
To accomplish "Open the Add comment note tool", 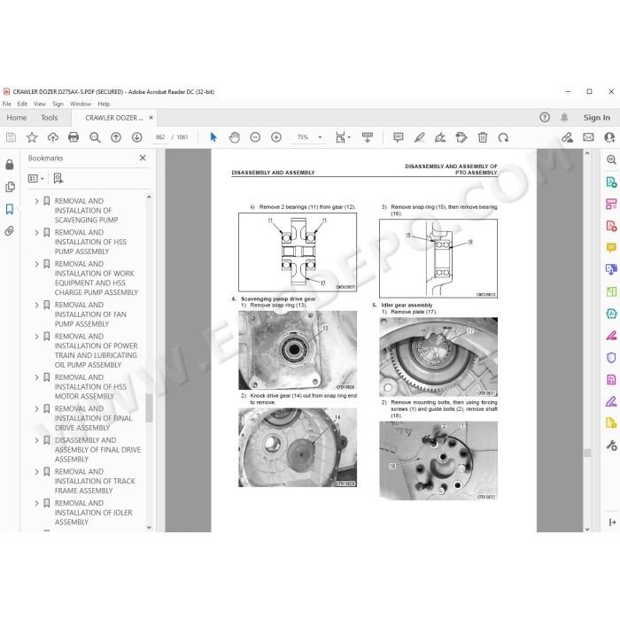I will coord(399,137).
